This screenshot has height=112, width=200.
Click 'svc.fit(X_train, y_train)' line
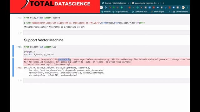tap(39, 54)
